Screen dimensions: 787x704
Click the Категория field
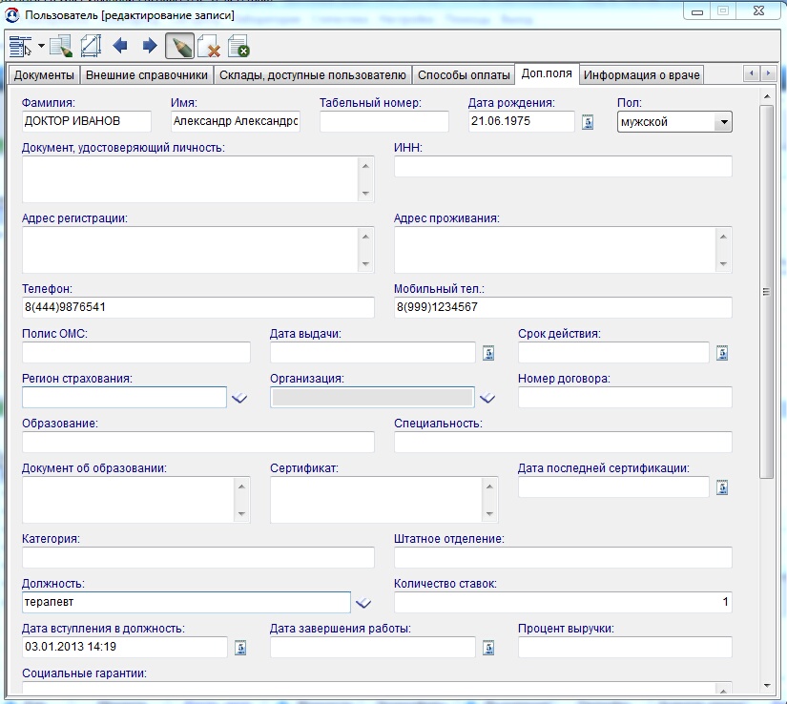point(198,557)
